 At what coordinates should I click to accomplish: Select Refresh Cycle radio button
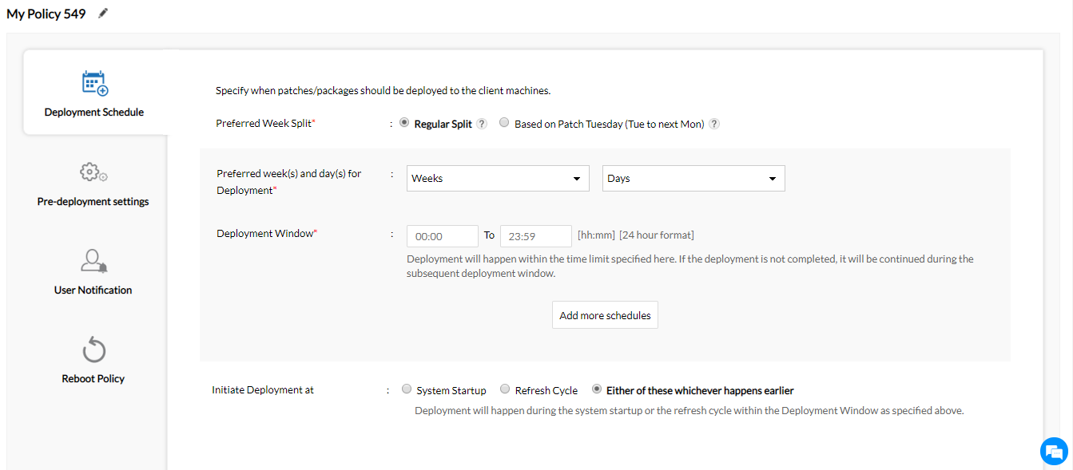505,389
